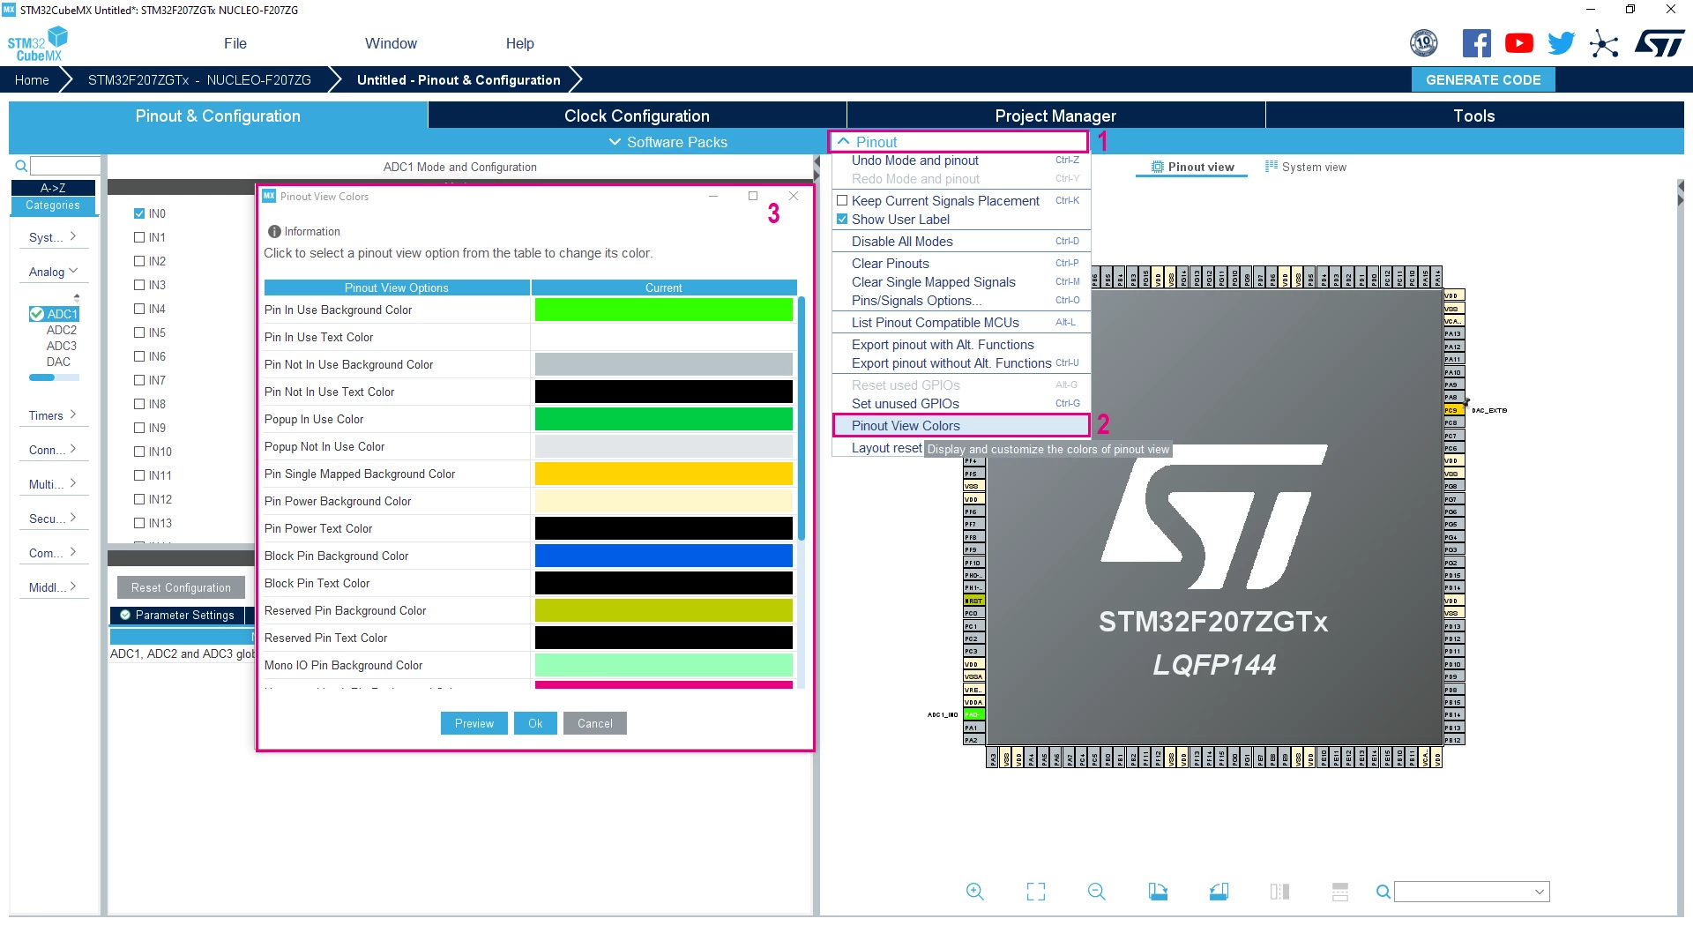Viewport: 1693px width, 926px height.
Task: Rotate the chip view clockwise
Action: (x=1158, y=892)
